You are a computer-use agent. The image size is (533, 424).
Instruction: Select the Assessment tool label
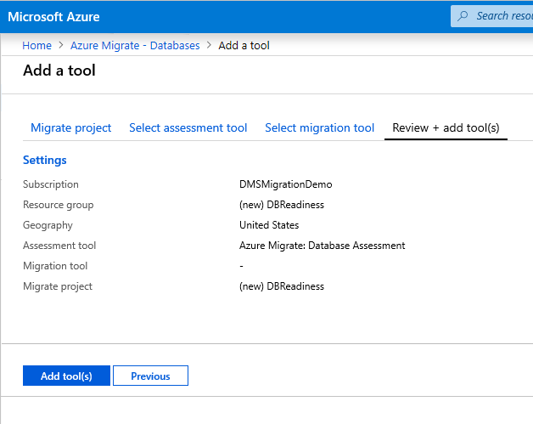click(x=59, y=246)
